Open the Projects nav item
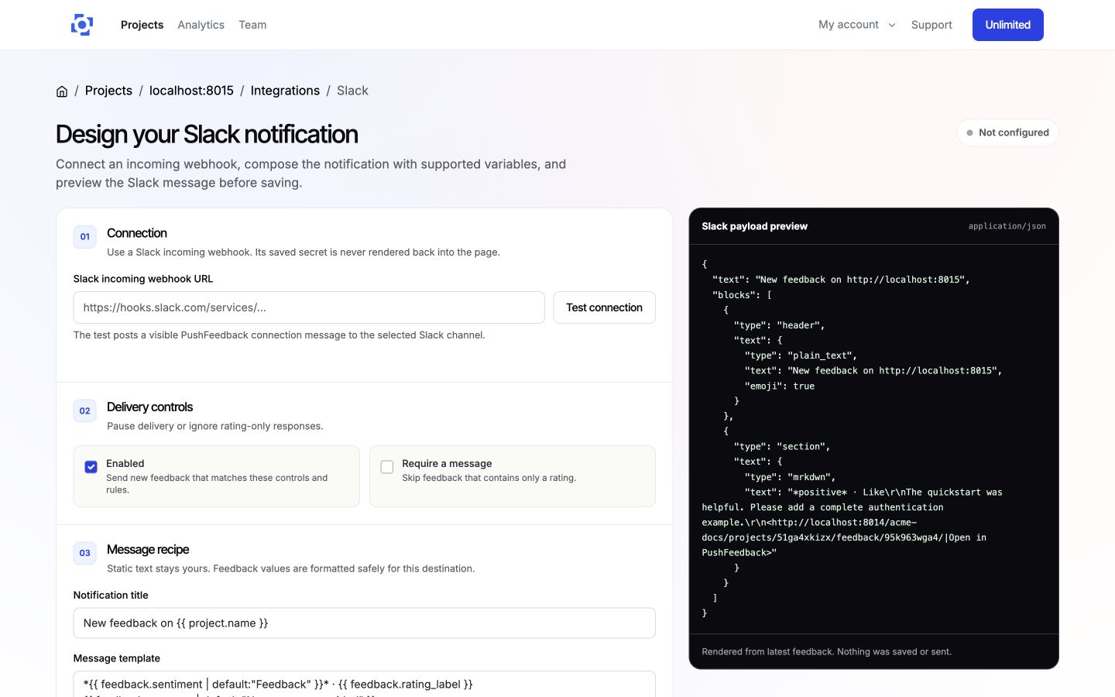 pos(142,25)
